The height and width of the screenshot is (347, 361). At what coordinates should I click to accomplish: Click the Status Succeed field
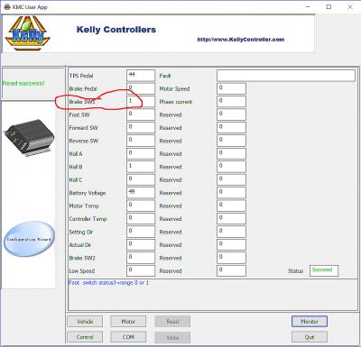(x=324, y=270)
